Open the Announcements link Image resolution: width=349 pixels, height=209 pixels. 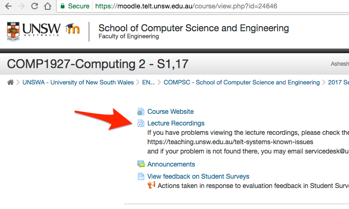(x=171, y=164)
